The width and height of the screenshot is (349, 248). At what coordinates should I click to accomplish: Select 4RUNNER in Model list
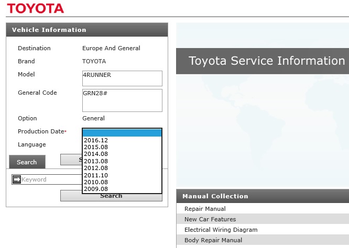(x=97, y=75)
